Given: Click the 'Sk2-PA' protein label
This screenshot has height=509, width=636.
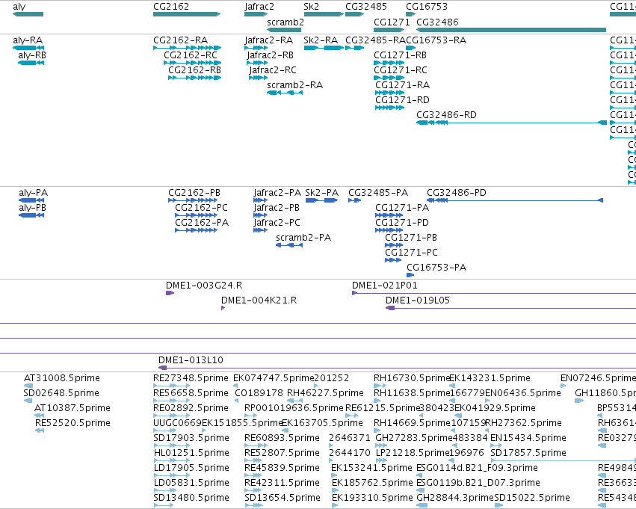Looking at the screenshot, I should (x=321, y=193).
